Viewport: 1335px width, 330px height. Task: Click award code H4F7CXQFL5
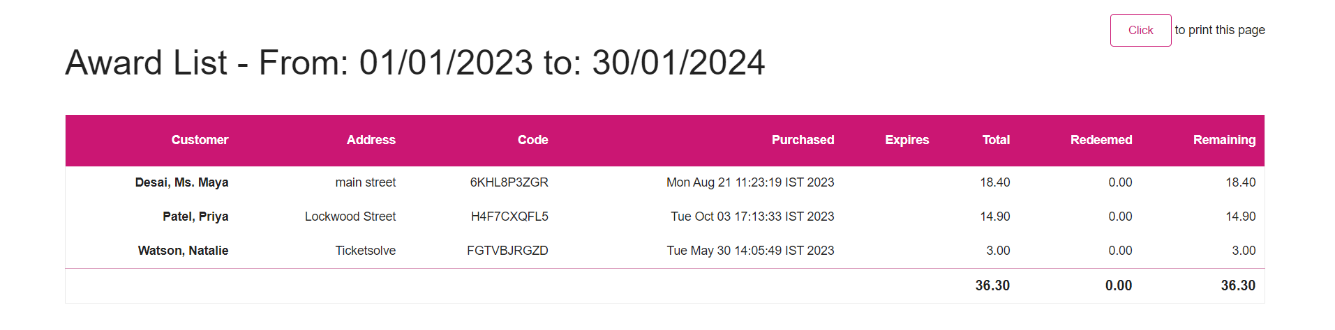coord(509,217)
